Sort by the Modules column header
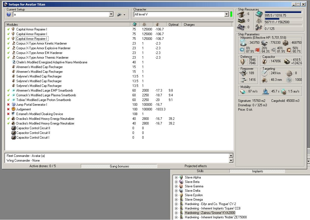 point(68,25)
